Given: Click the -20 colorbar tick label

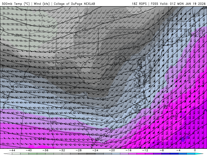Looking at the screenshot, I should click(x=112, y=150).
